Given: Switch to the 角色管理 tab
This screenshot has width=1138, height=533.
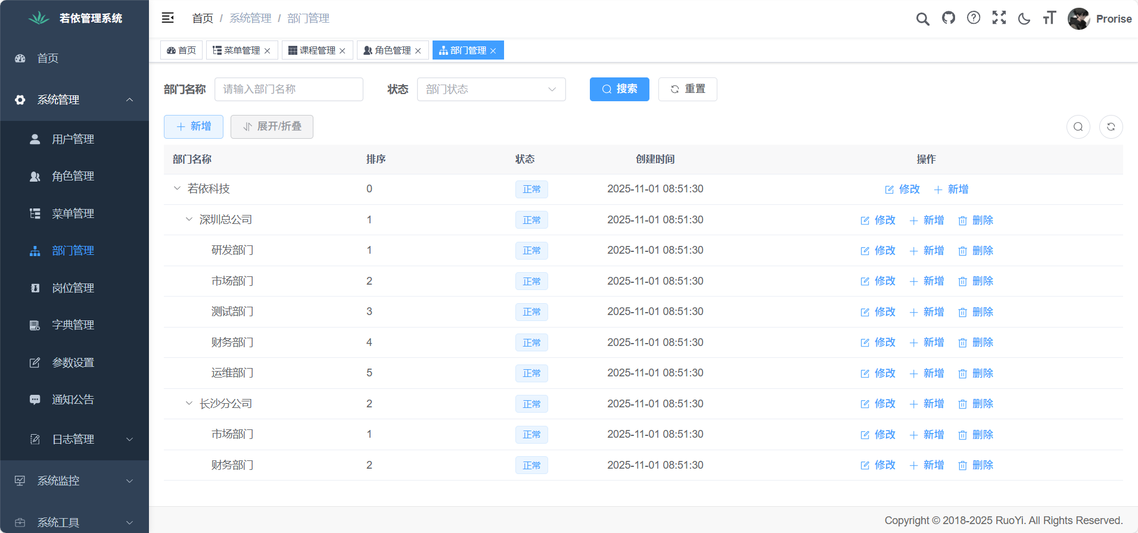Looking at the screenshot, I should (387, 51).
